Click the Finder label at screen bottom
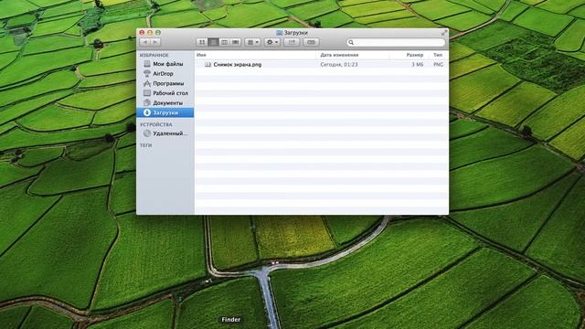This screenshot has height=329, width=585. 231,319
